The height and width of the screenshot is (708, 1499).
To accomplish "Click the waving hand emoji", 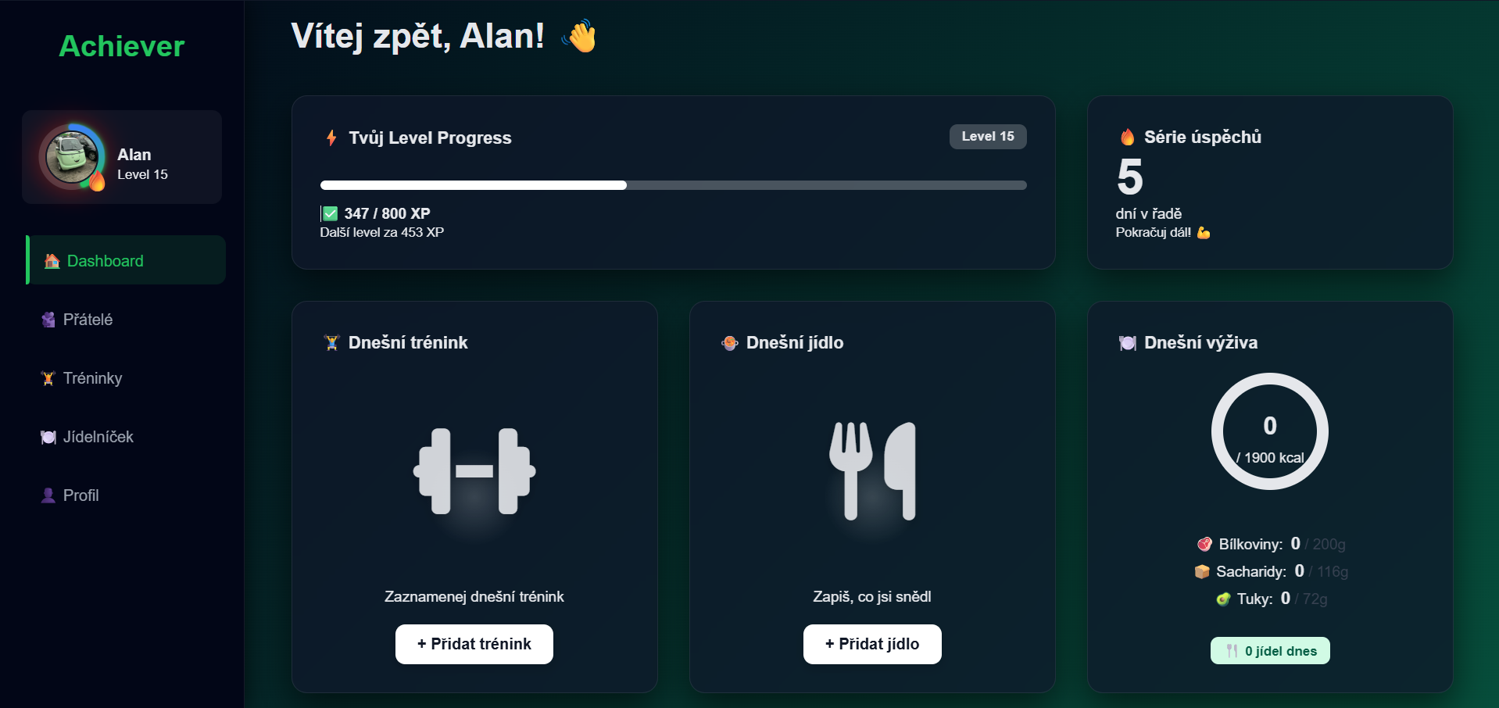I will click(579, 37).
